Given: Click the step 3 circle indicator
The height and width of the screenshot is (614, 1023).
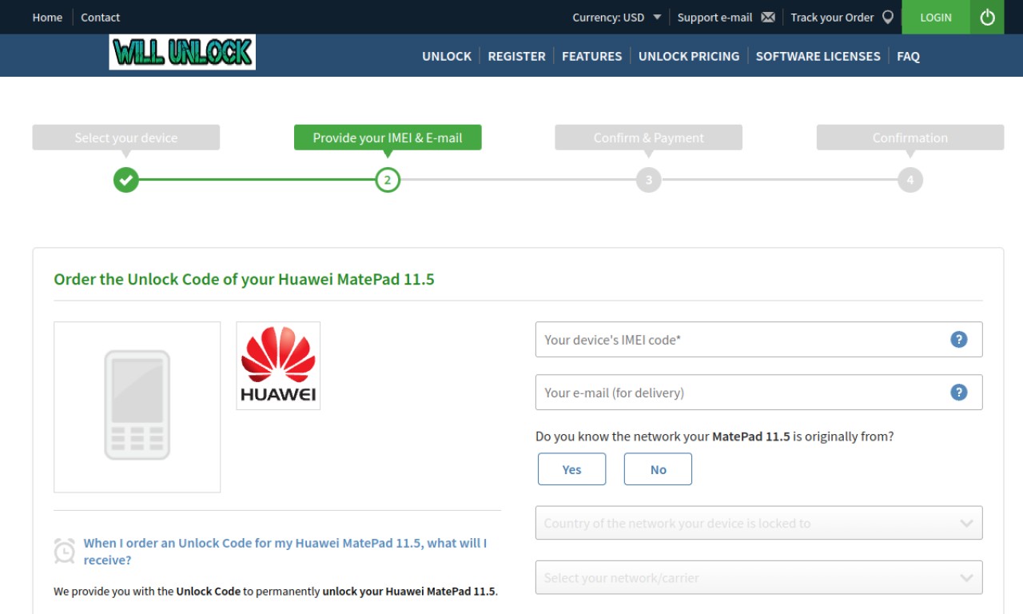Looking at the screenshot, I should pos(649,180).
